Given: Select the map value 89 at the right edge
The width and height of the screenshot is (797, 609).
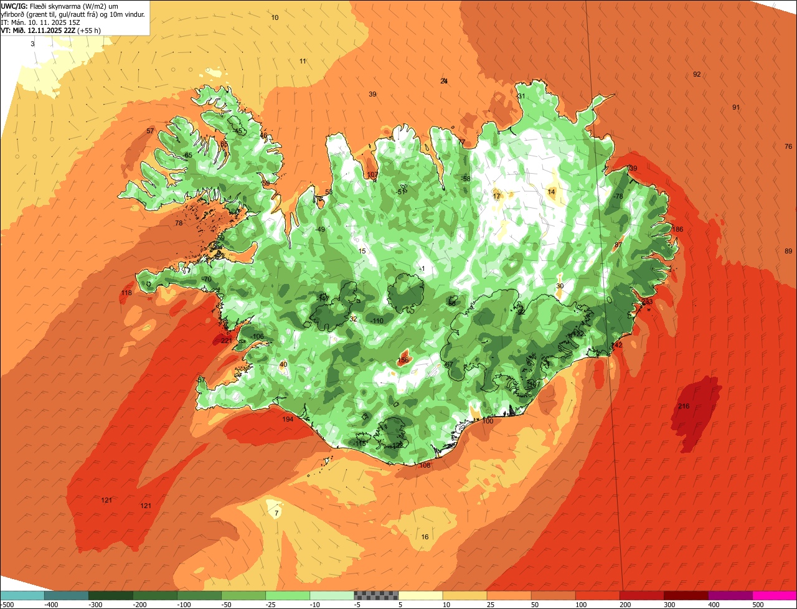Looking at the screenshot, I should pyautogui.click(x=788, y=252).
